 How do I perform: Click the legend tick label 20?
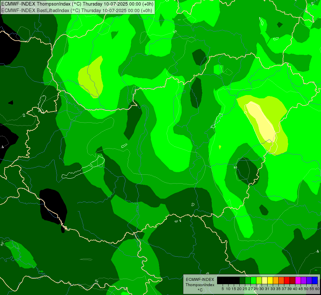pyautogui.click(x=240, y=289)
